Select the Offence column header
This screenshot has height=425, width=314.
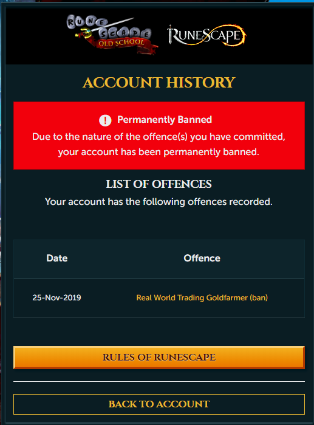(x=202, y=258)
